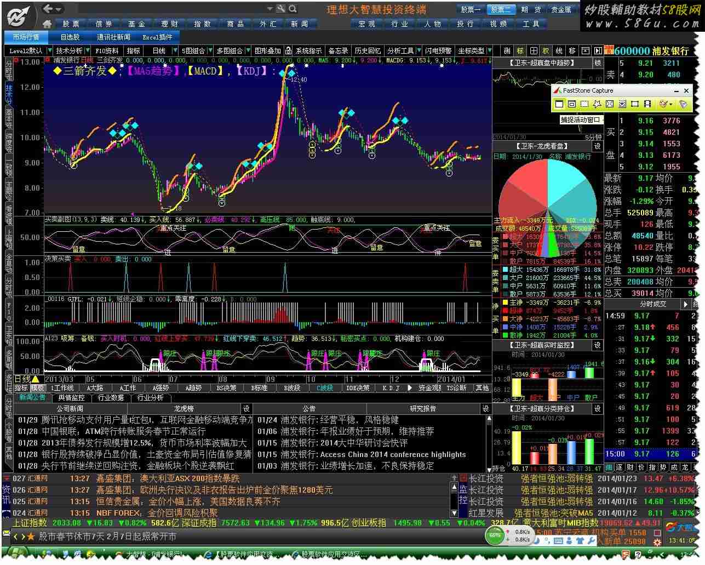This screenshot has width=705, height=565.
Task: Click the search magnifier icon in the top bar
Action: [x=293, y=9]
